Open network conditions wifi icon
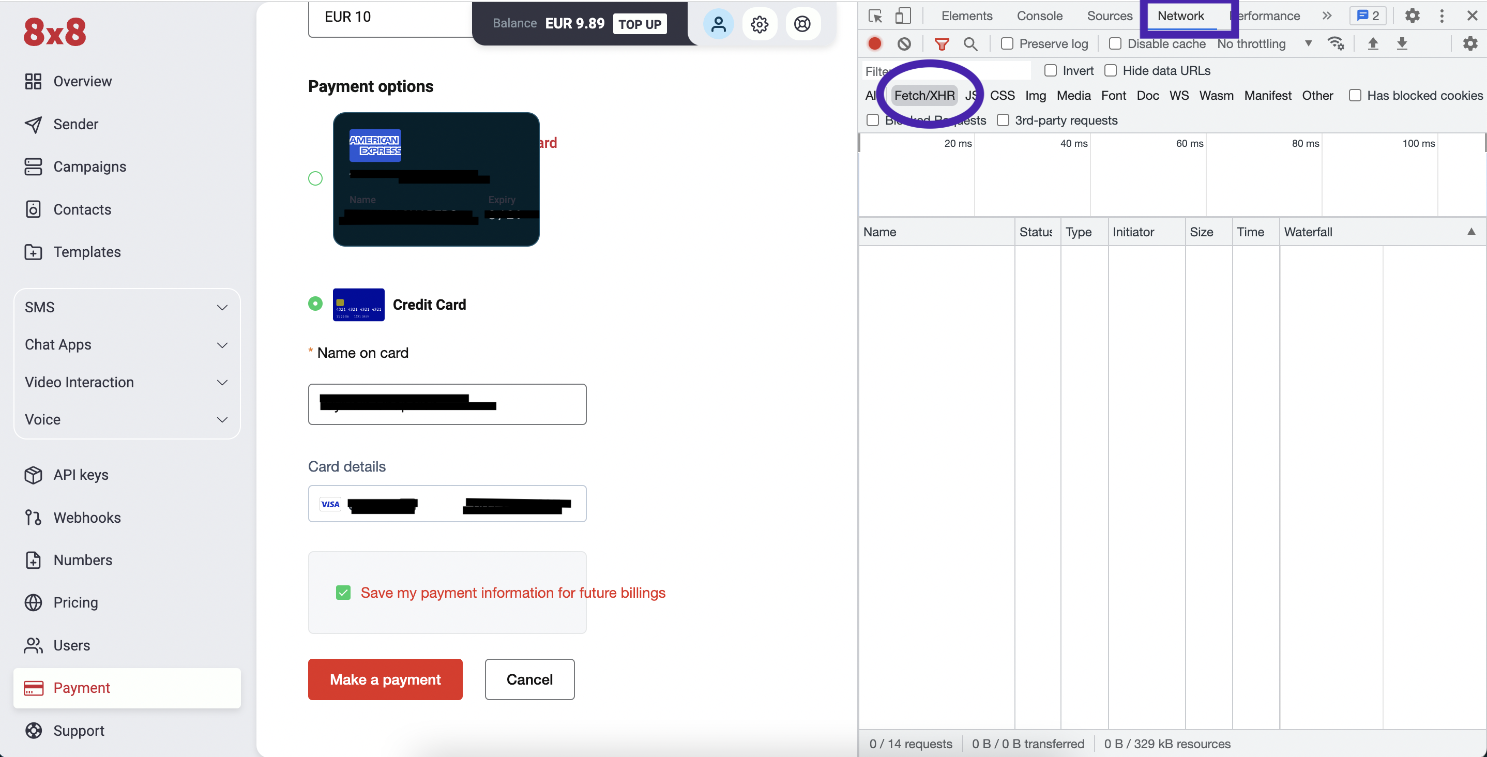Viewport: 1487px width, 757px height. (x=1335, y=43)
